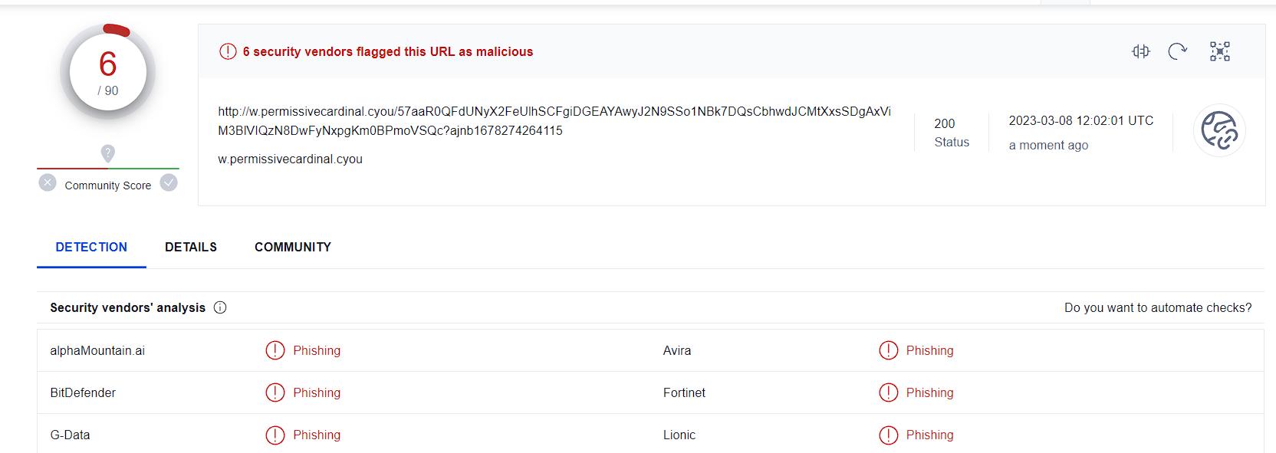Vote negative with Community Score X button
Viewport: 1276px width, 453px height.
click(x=48, y=182)
